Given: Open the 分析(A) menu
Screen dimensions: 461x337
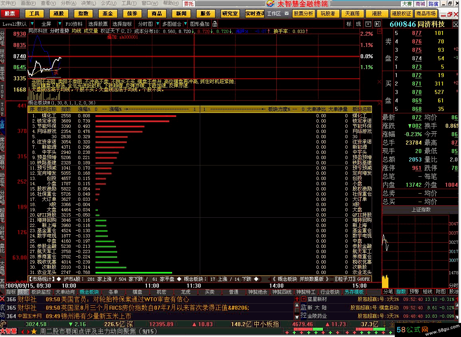Looking at the screenshot, I should coord(68,3).
